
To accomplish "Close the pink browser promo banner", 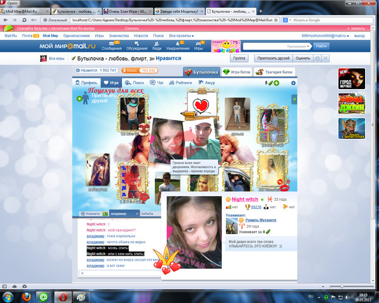I will (356, 28).
